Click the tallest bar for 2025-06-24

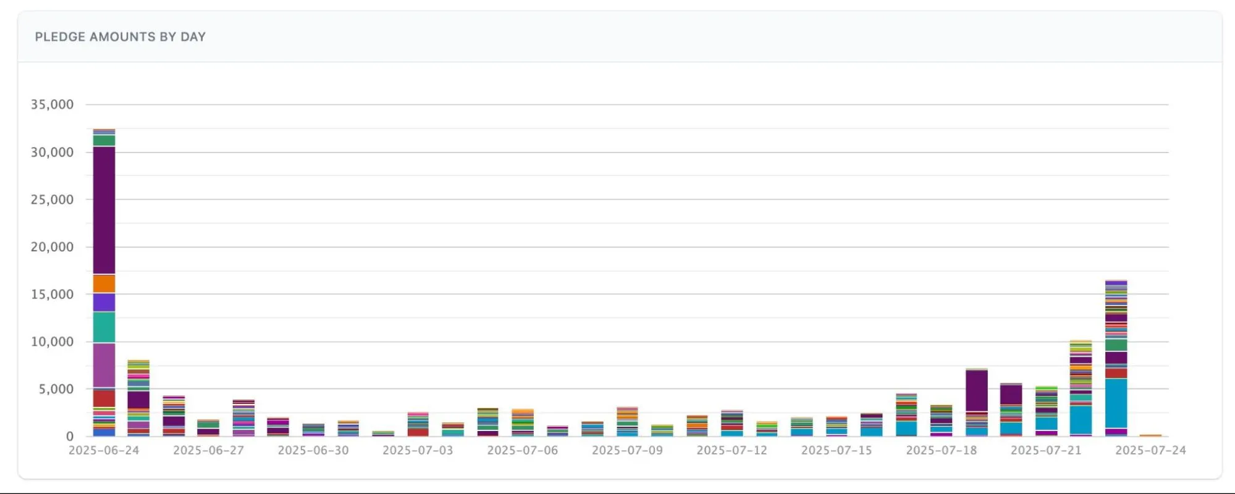104,283
